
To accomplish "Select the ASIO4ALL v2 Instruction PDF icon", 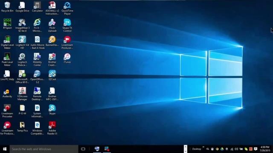I will point(52,8).
